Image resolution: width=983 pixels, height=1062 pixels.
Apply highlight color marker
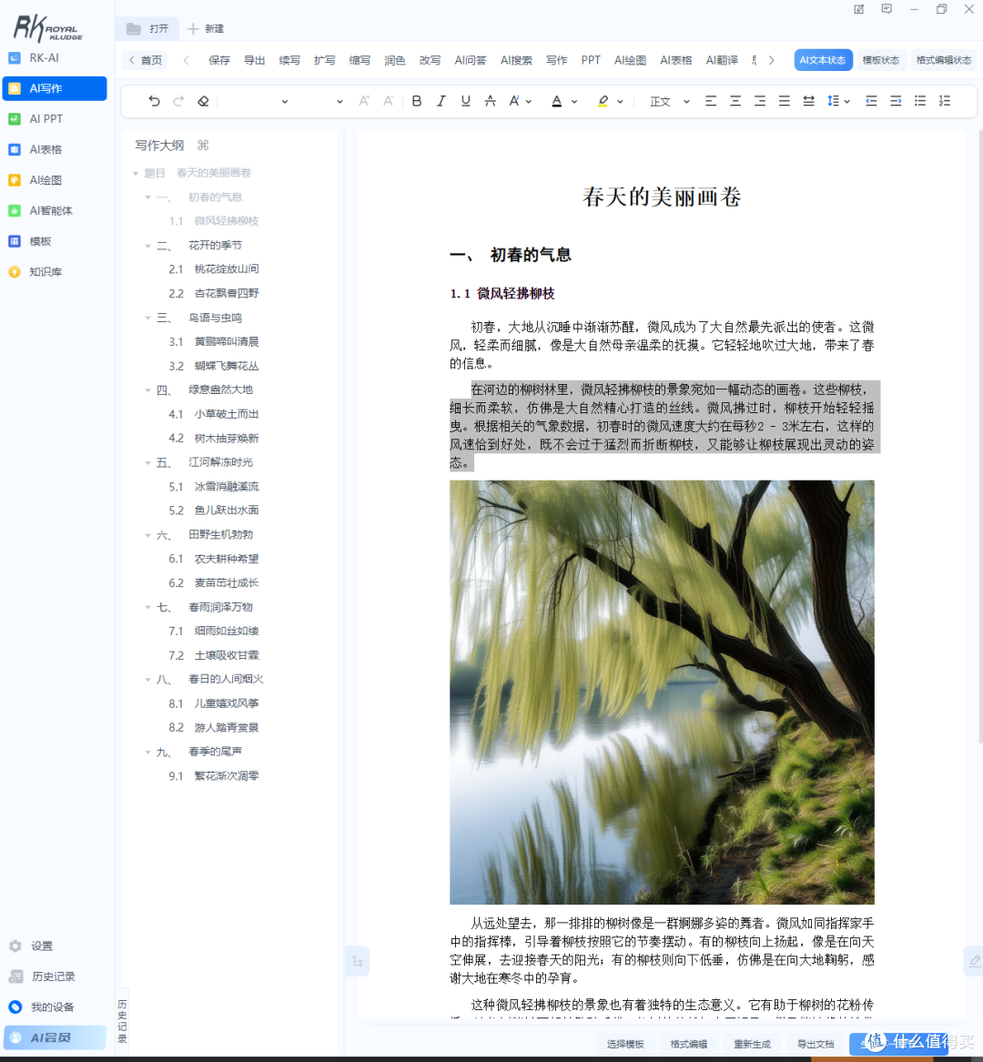click(x=603, y=101)
